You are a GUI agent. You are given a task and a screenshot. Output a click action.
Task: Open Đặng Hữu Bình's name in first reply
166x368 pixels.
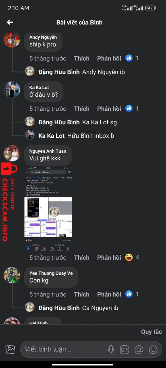click(x=59, y=72)
